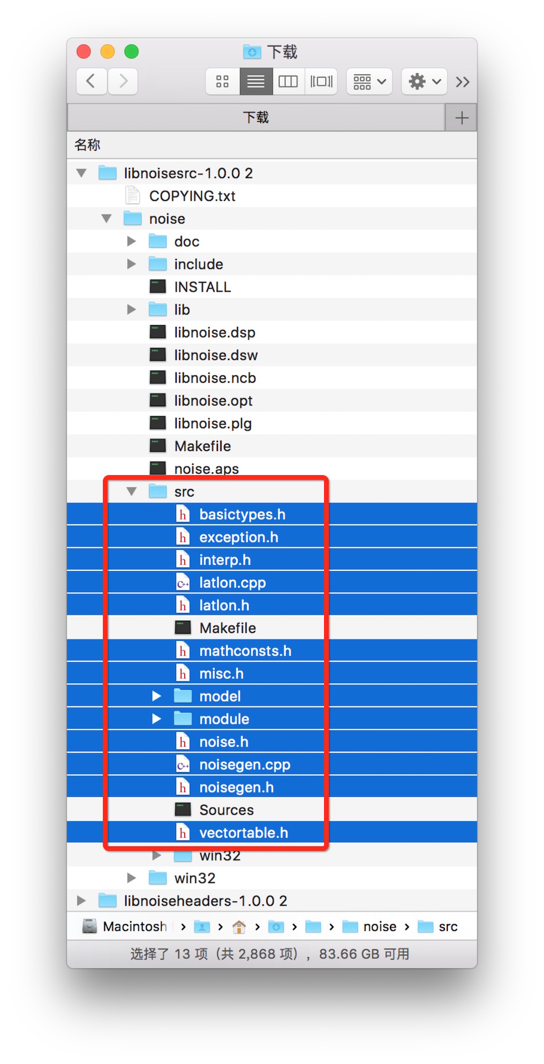
Task: Collapse the src folder in the list
Action: click(132, 491)
